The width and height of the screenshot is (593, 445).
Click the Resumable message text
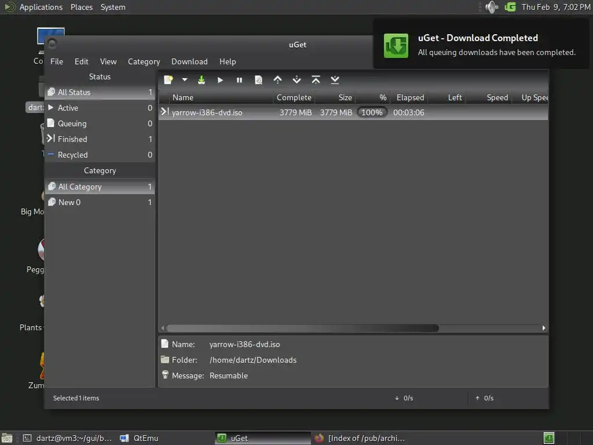coord(228,375)
